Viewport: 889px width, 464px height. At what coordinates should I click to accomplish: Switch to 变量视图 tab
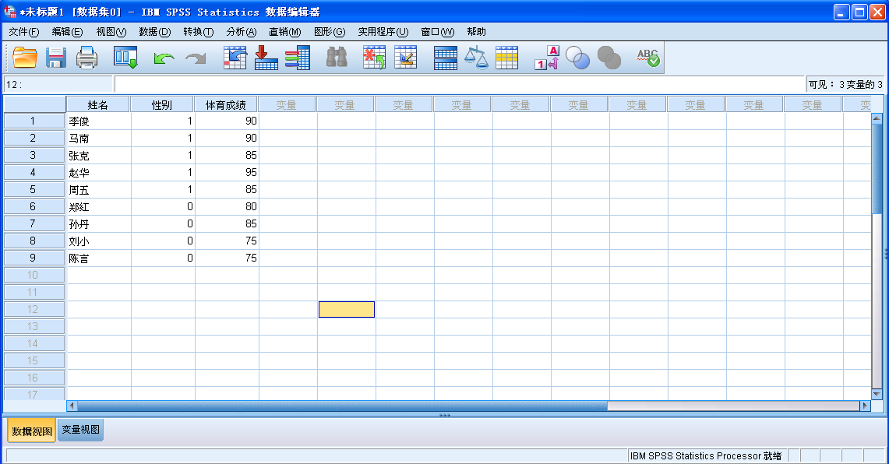80,430
